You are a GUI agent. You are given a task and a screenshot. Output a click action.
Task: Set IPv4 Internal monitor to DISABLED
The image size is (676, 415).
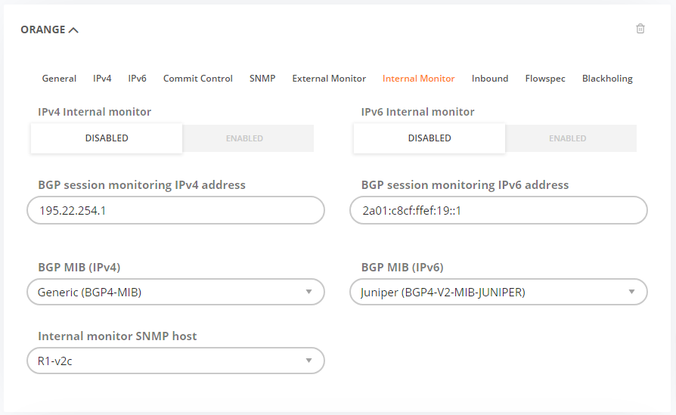pyautogui.click(x=107, y=138)
